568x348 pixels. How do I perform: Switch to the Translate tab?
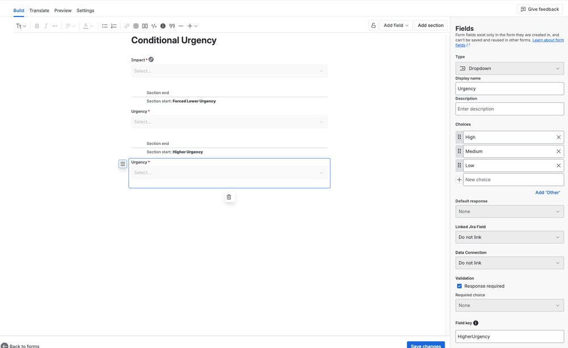click(x=39, y=10)
